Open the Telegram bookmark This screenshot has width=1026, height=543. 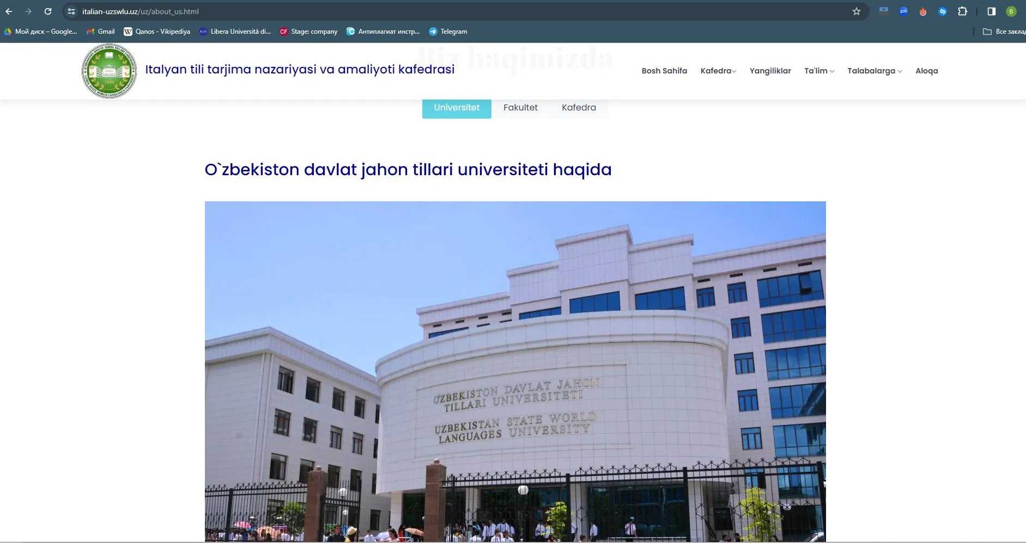(x=448, y=32)
